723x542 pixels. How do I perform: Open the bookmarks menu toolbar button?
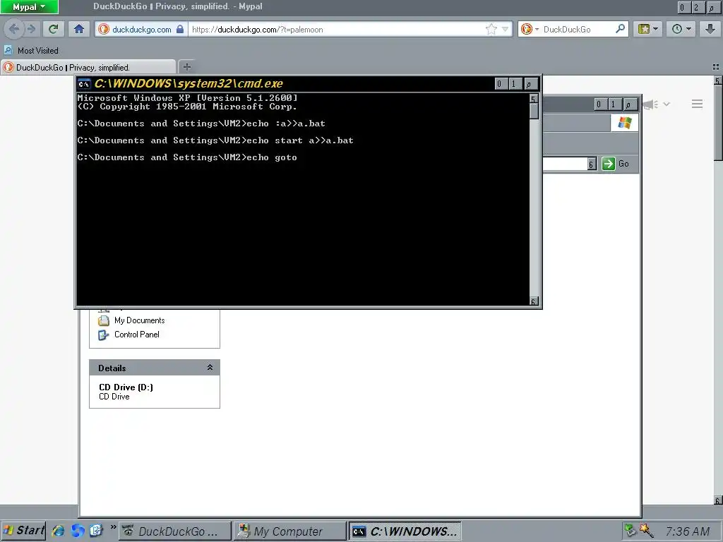pyautogui.click(x=648, y=30)
